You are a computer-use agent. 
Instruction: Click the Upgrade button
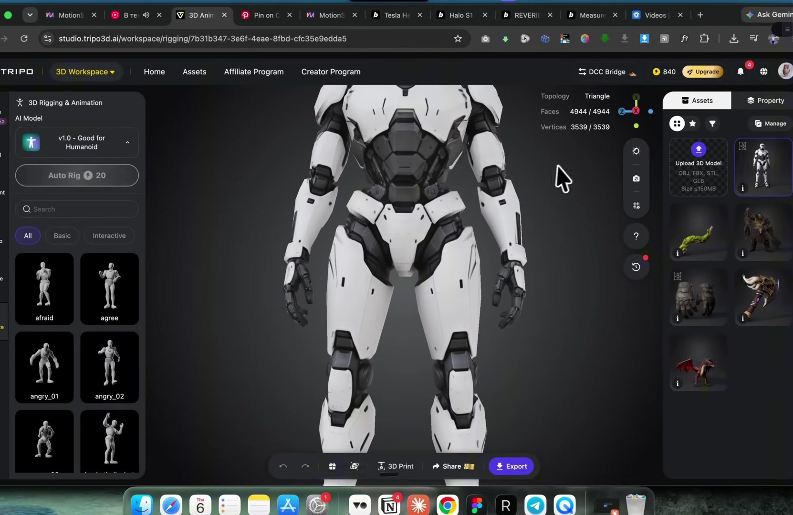703,72
